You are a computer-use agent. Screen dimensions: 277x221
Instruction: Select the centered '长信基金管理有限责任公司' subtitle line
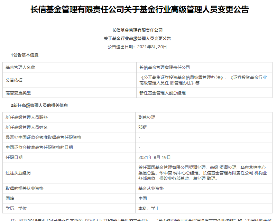137,30
